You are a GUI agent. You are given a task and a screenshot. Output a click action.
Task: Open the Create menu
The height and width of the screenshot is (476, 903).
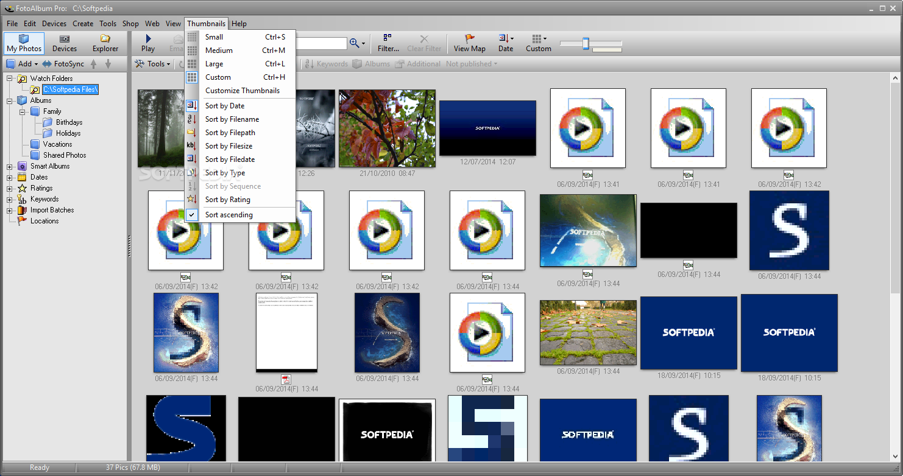pos(83,24)
